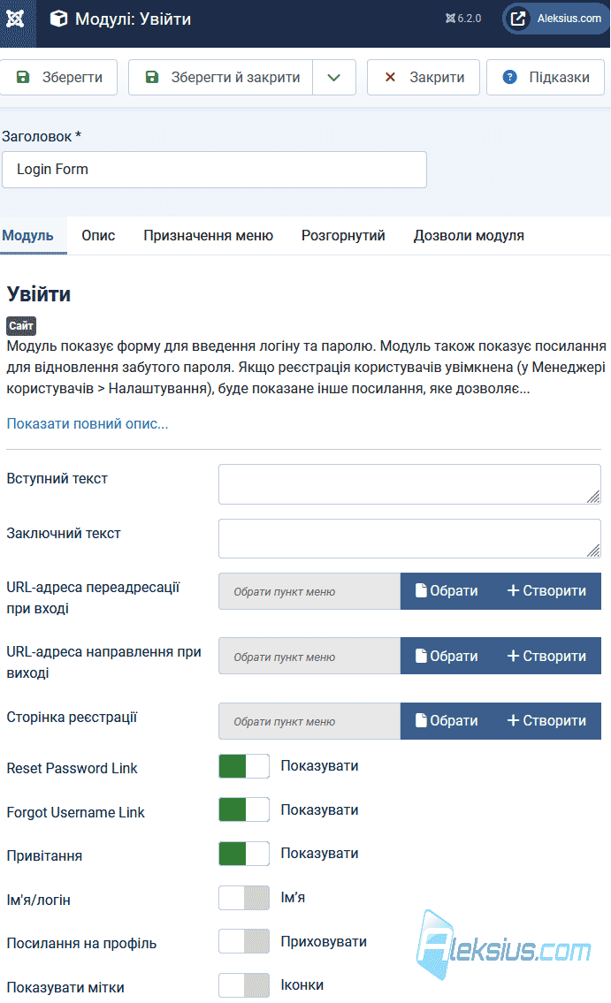Click Зберегти й закрити button
Image resolution: width=611 pixels, height=1003 pixels.
(221, 78)
